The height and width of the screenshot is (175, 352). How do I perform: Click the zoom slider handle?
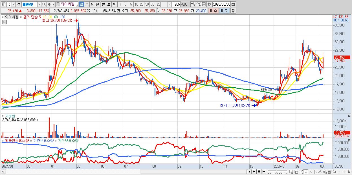(277, 171)
